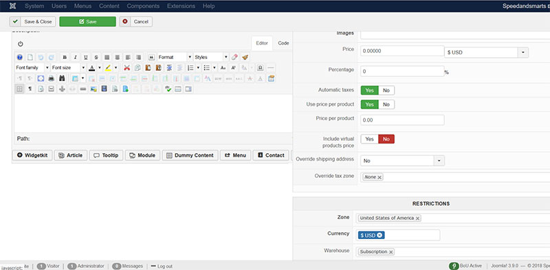The height and width of the screenshot is (270, 550).
Task: Toggle strikethrough formatting in editor
Action: click(96, 57)
